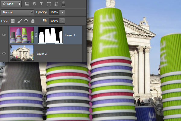Image resolution: width=181 pixels, height=121 pixels.
Task: Toggle the layer filtering switch
Action: pyautogui.click(x=63, y=4)
